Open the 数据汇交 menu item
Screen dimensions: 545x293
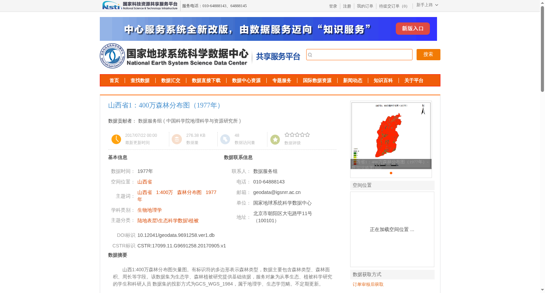pyautogui.click(x=171, y=81)
